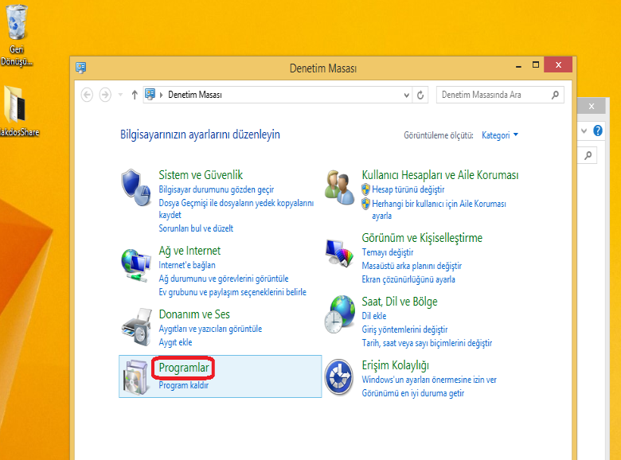The width and height of the screenshot is (621, 460).
Task: Open Saat, Dil ve Bölge clock icon
Action: 339,314
